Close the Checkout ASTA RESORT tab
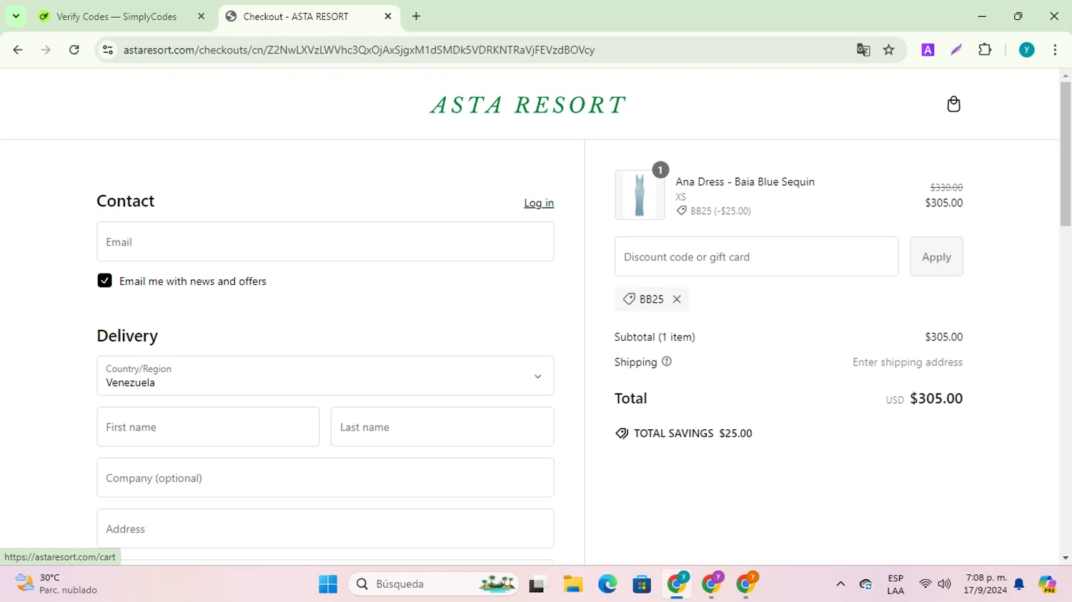 point(388,16)
